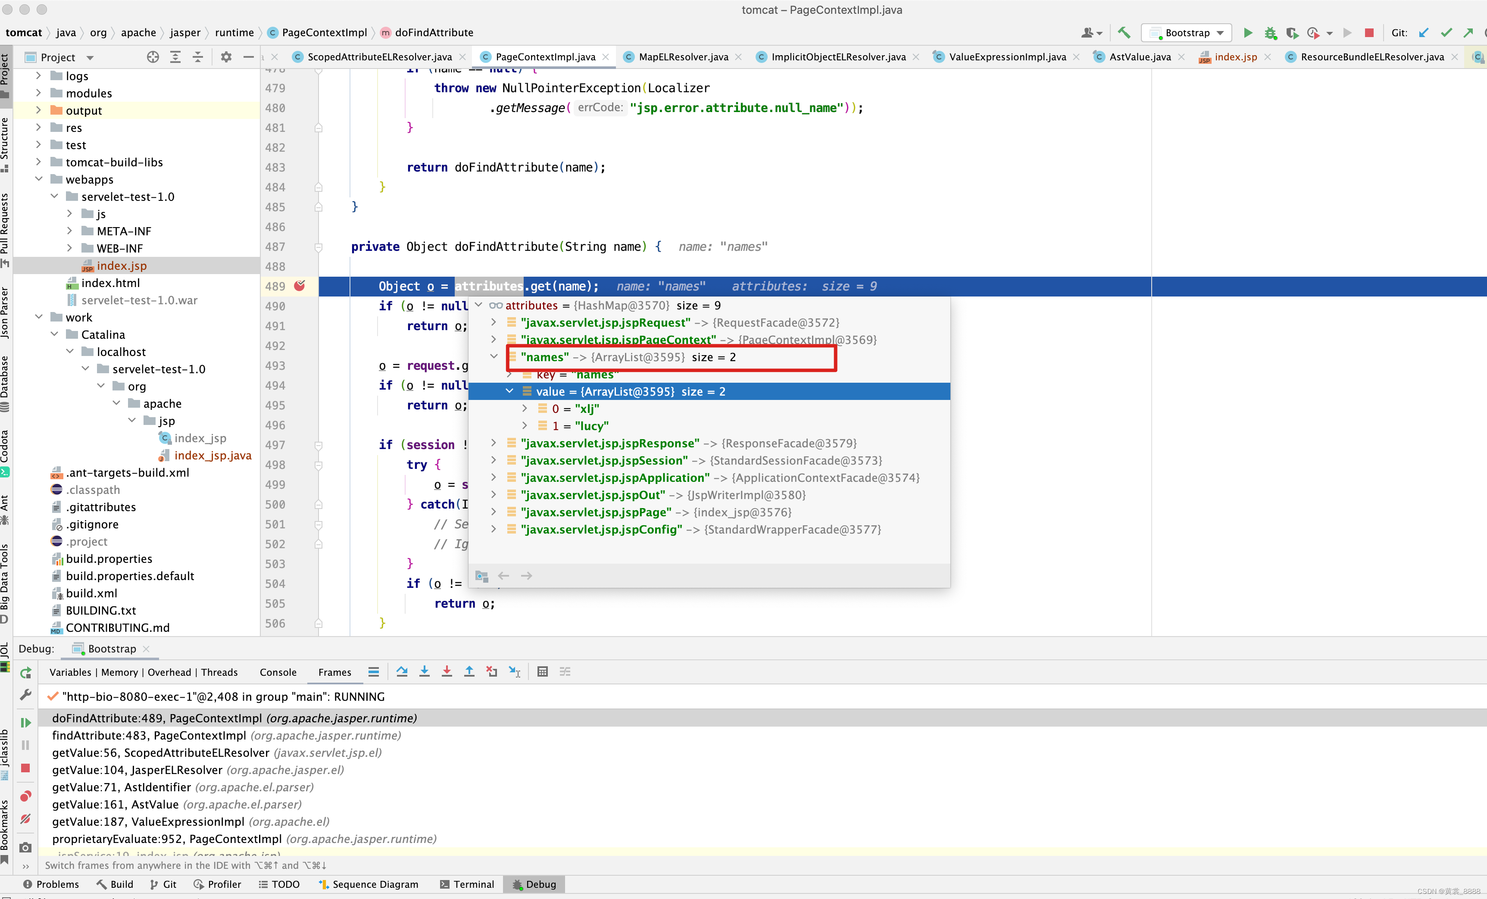Navigate back in the inspection popup
The width and height of the screenshot is (1487, 899).
(x=503, y=576)
